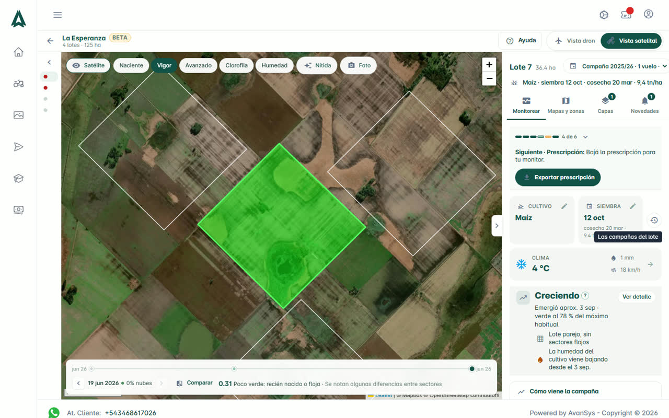This screenshot has height=418, width=669.
Task: Open the Monitorear tab
Action: pyautogui.click(x=526, y=105)
